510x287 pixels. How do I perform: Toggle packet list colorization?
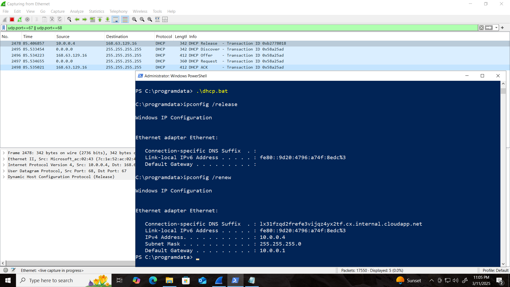click(x=125, y=19)
